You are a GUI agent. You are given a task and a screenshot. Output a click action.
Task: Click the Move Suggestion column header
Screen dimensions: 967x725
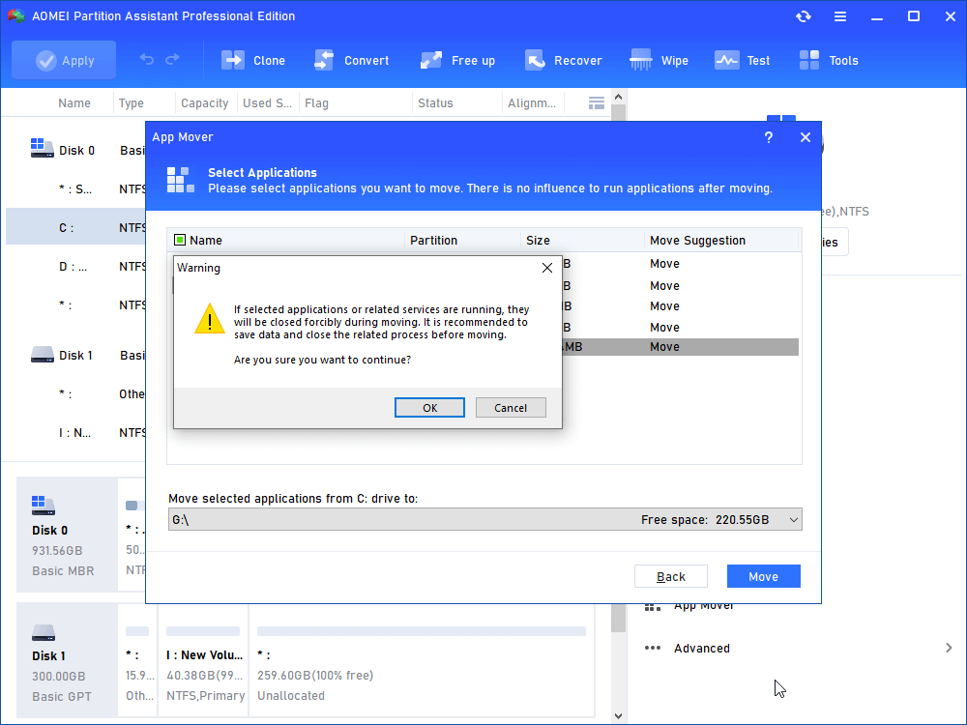pos(697,241)
